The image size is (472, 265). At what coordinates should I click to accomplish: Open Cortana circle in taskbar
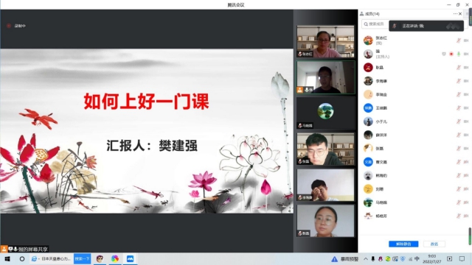point(22,258)
